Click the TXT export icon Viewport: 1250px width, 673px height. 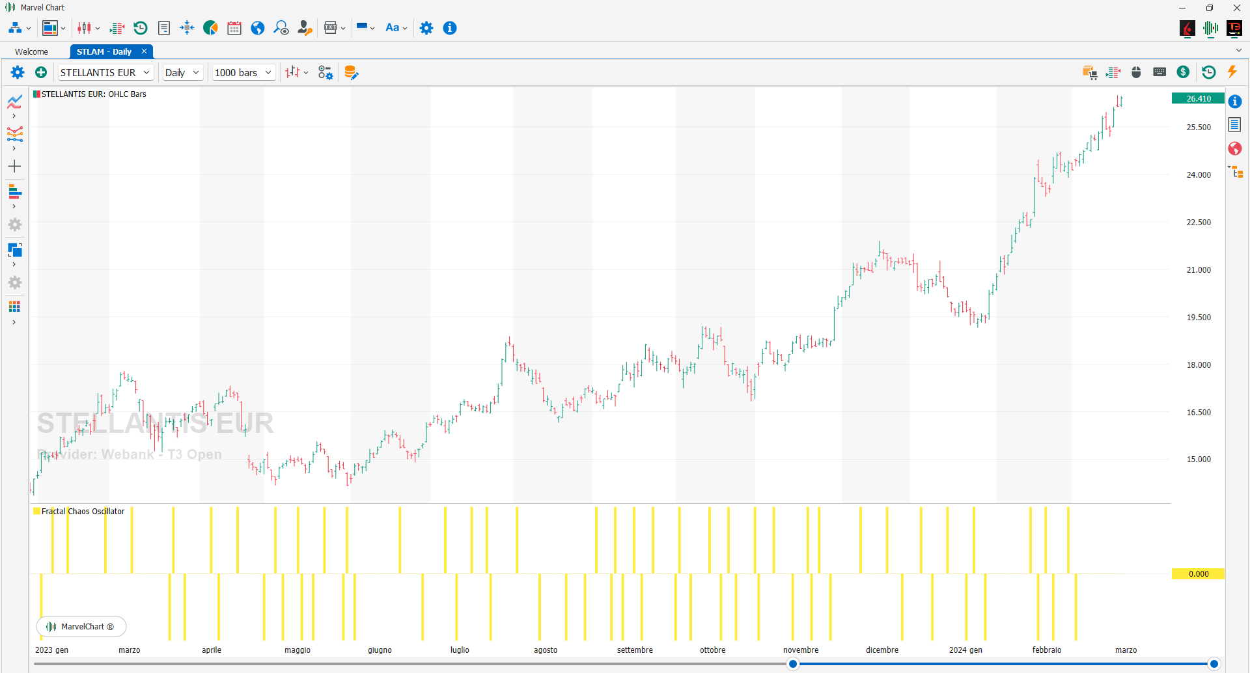[331, 28]
